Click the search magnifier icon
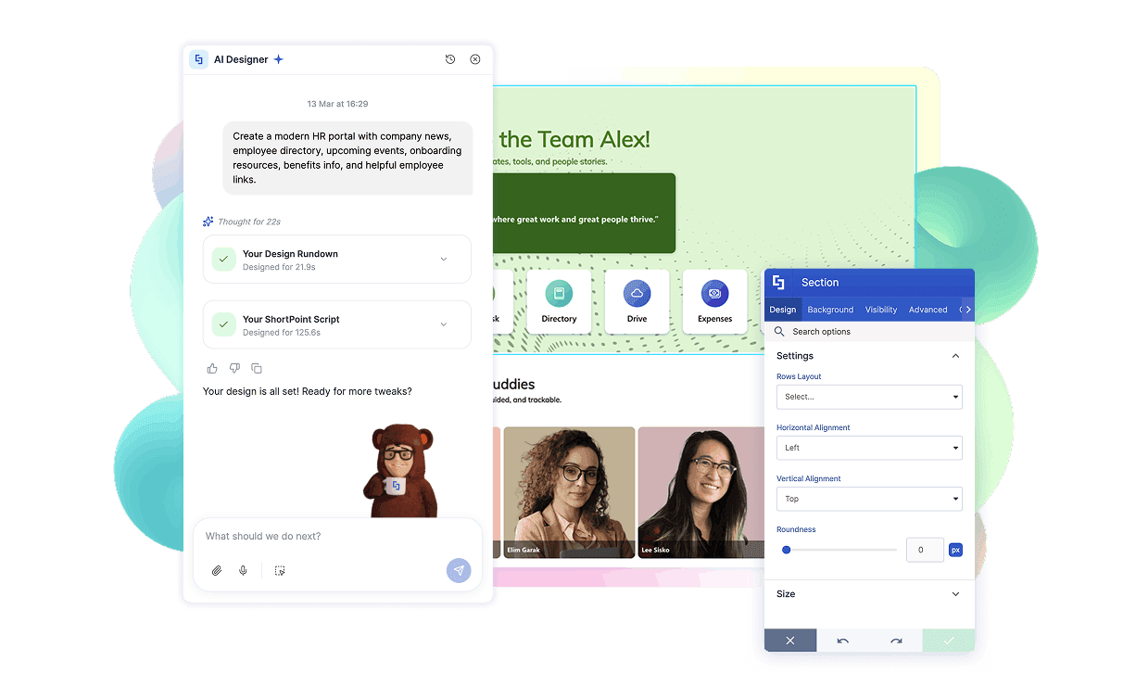Viewport: 1136px width, 673px height. (779, 332)
